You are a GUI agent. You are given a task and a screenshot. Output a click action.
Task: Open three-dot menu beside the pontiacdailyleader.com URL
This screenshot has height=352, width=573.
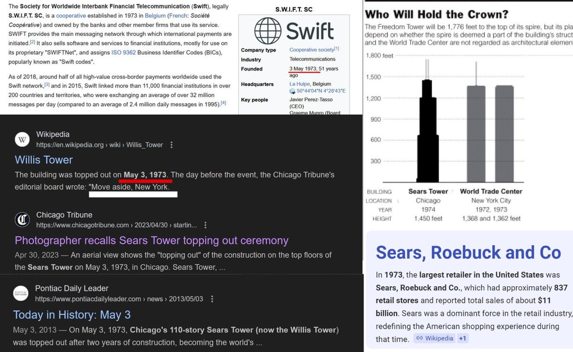[x=212, y=299]
